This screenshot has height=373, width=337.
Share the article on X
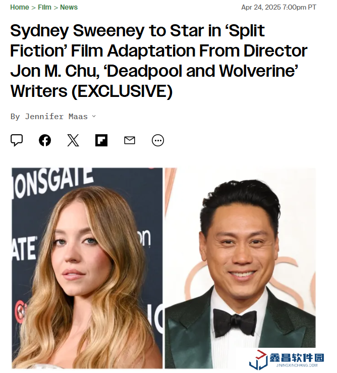click(x=73, y=140)
